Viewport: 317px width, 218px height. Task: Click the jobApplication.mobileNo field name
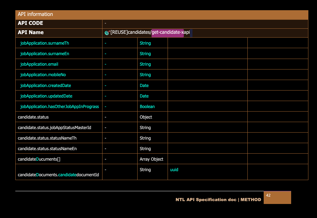(43, 75)
